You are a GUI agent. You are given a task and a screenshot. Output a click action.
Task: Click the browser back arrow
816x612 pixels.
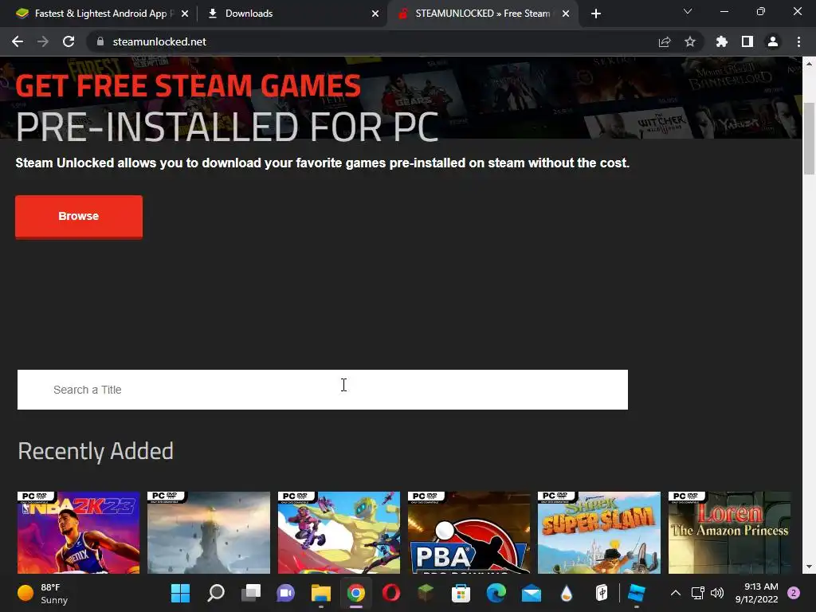pyautogui.click(x=18, y=41)
